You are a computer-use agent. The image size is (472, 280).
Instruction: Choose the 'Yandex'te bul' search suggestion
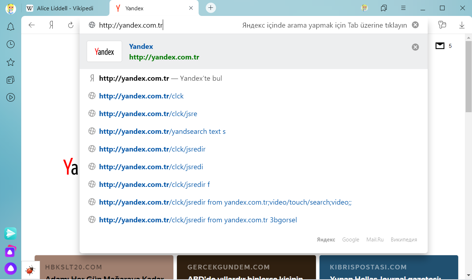[x=253, y=78]
